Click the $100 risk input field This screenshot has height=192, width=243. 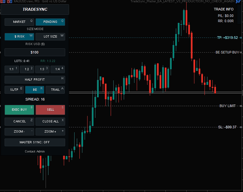point(35,52)
